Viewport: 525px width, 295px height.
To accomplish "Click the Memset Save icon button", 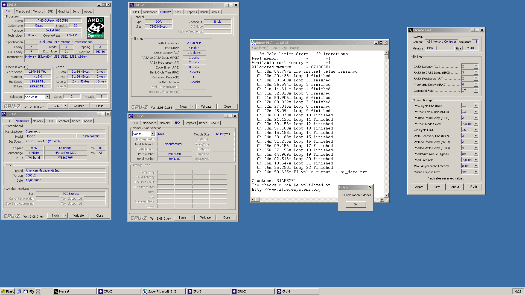I will click(437, 187).
